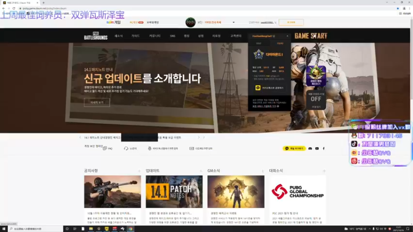
Task: Open 계정 보안 캠페인 link
Action: pos(93,146)
